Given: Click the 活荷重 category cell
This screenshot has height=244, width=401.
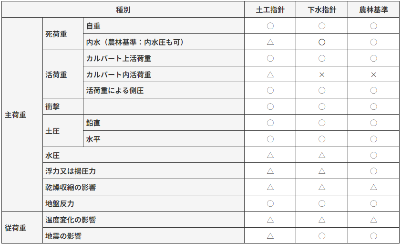Looking at the screenshot, I should pos(63,74).
